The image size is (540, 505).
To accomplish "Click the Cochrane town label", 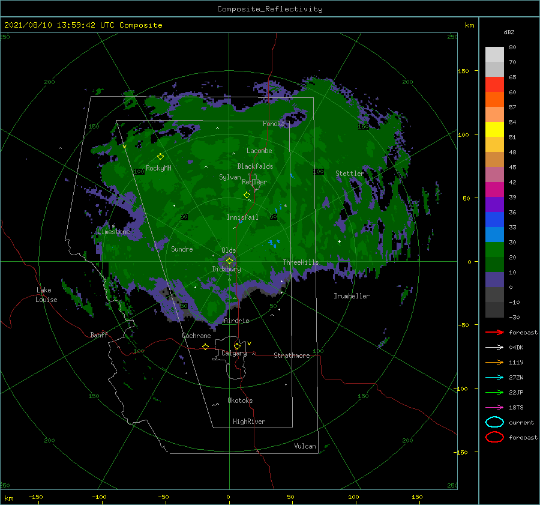I will coord(196,336).
